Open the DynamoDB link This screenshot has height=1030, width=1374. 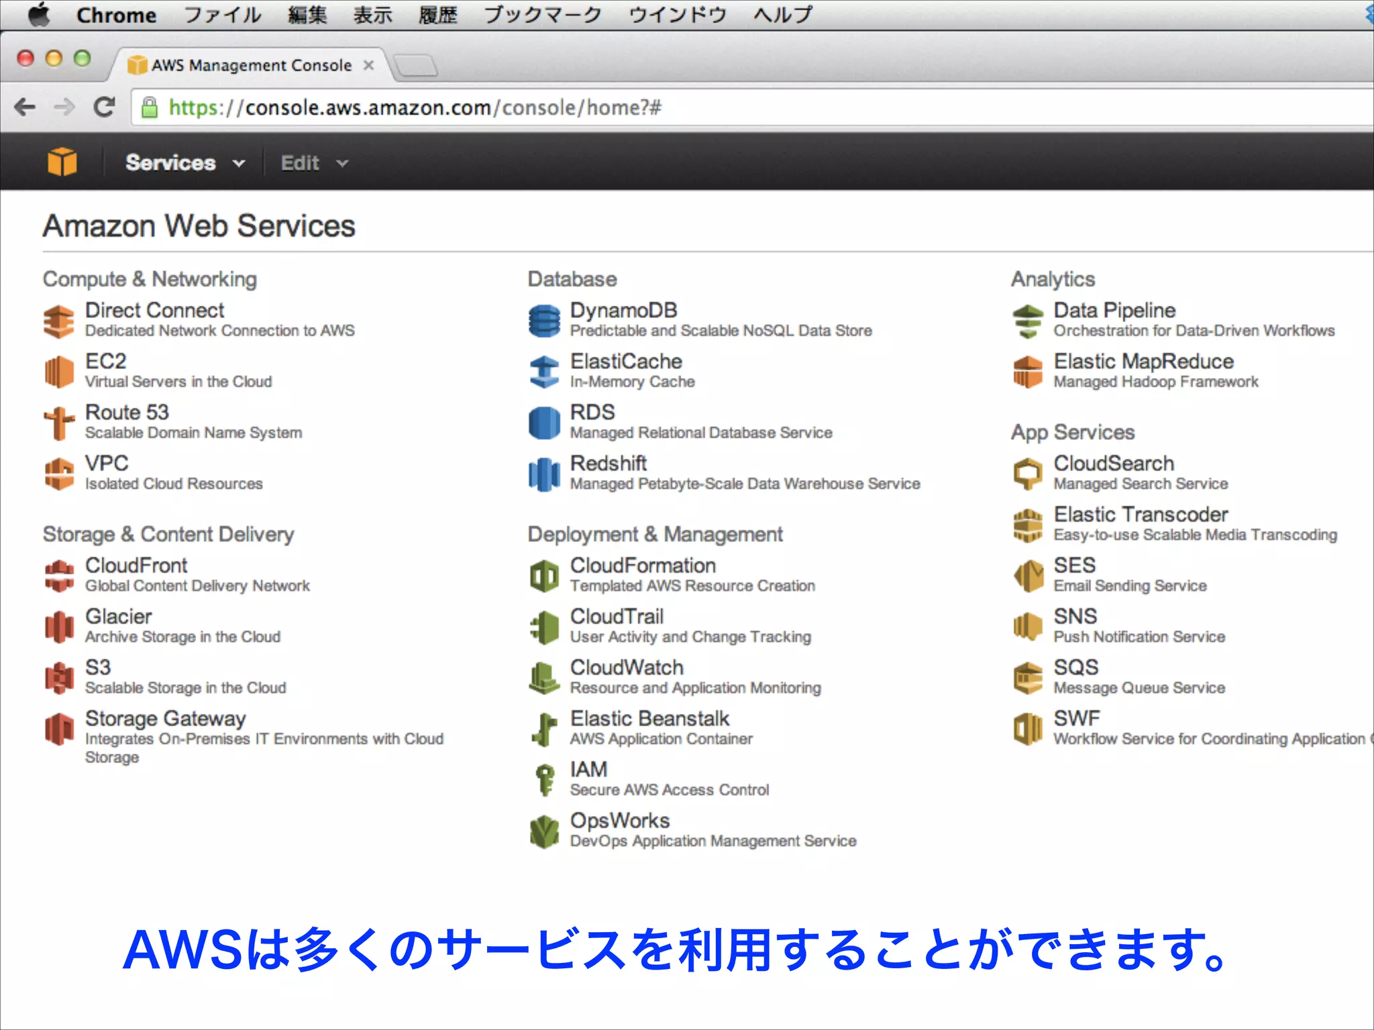(623, 310)
